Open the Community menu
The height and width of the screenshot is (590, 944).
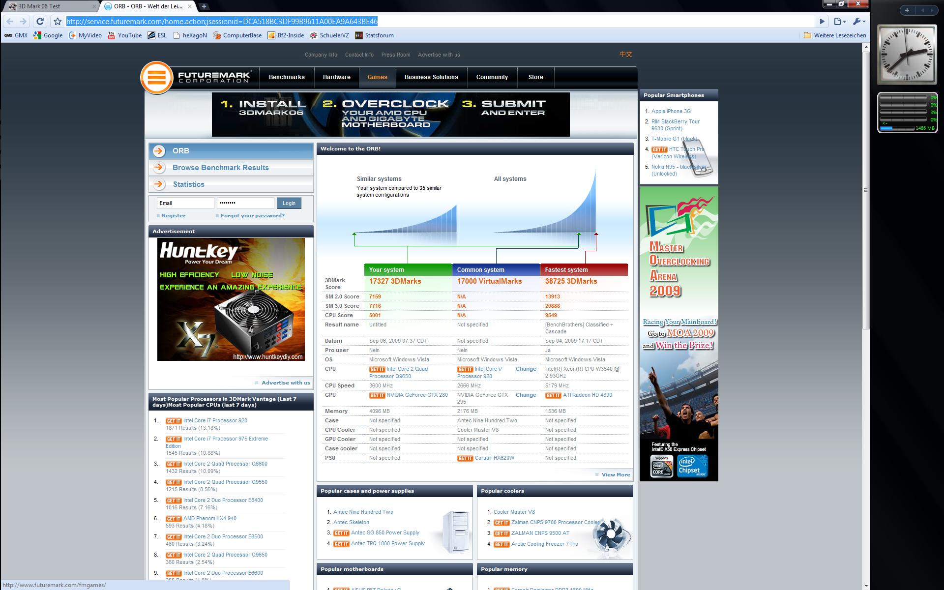coord(492,77)
